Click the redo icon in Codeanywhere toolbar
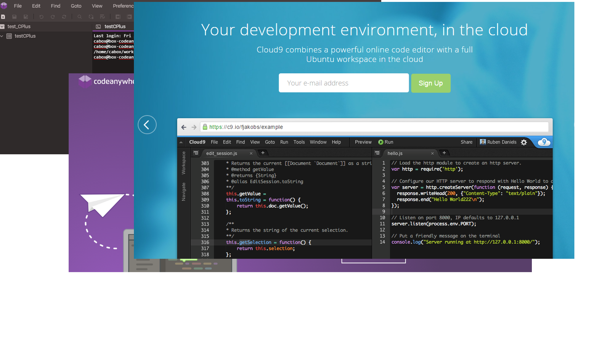The height and width of the screenshot is (342, 610). coord(53,17)
